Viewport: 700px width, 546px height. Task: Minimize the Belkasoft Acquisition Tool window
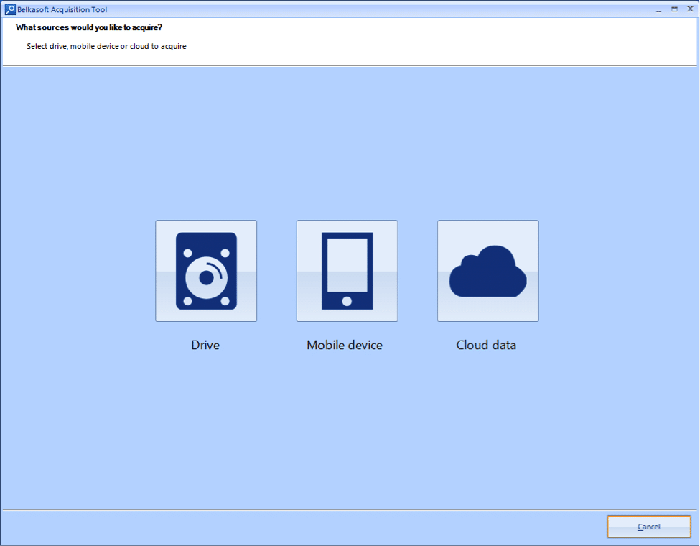click(658, 9)
